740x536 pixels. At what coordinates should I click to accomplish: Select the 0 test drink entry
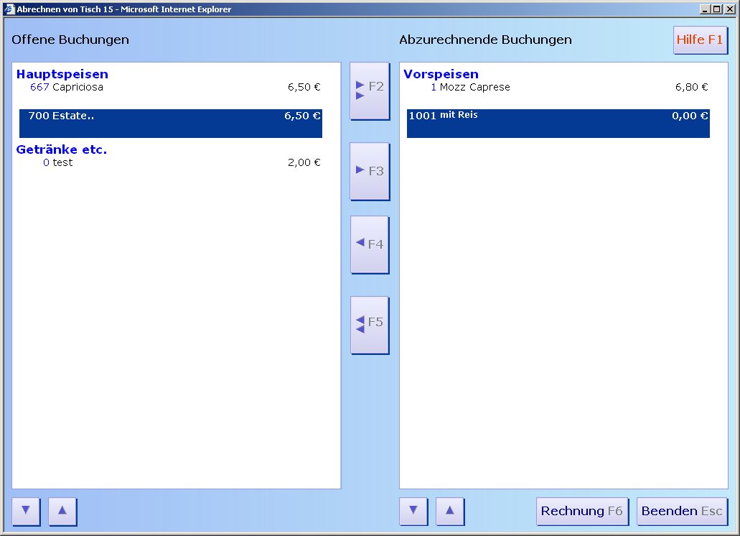[169, 163]
